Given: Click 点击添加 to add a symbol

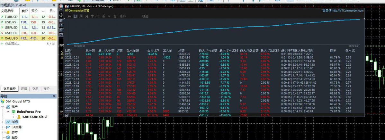Looking at the screenshot, I should (x=12, y=44).
